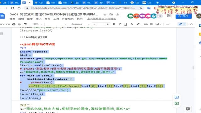The height and width of the screenshot is (113, 201).
Task: Open the zoom 100% dropdown
Action: tap(37, 24)
